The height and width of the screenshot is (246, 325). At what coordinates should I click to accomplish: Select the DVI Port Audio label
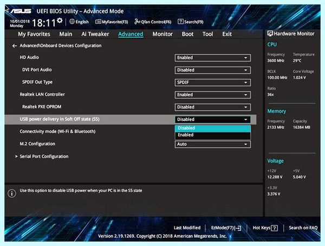[37, 70]
